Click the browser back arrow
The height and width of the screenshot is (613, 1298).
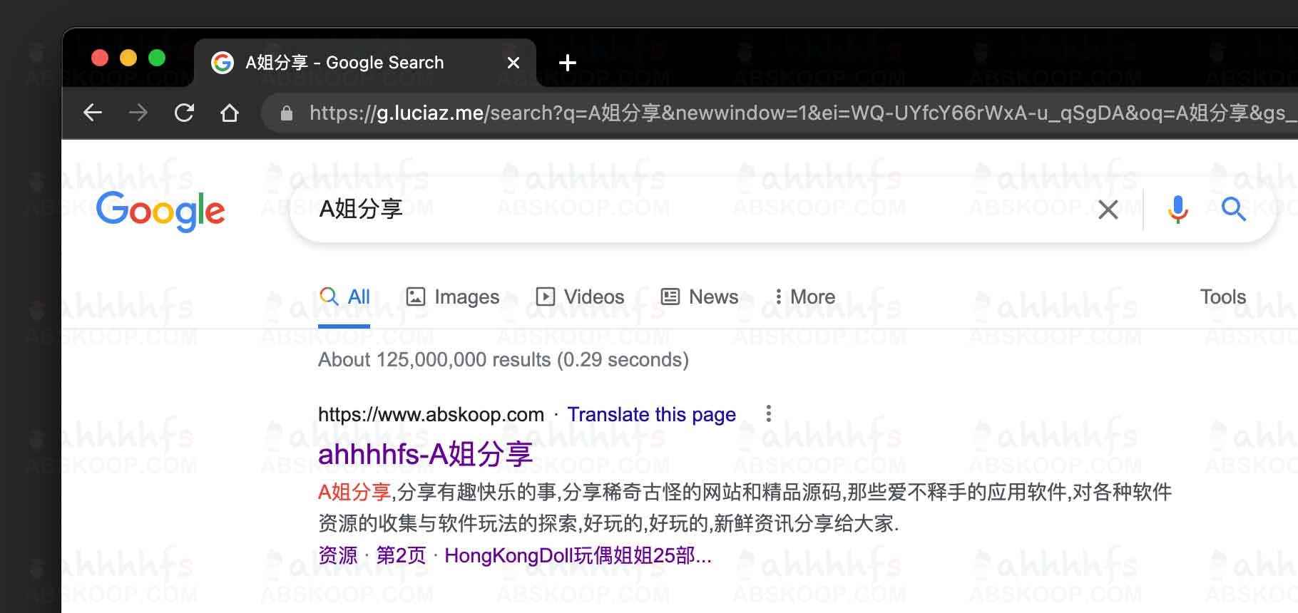(x=93, y=113)
